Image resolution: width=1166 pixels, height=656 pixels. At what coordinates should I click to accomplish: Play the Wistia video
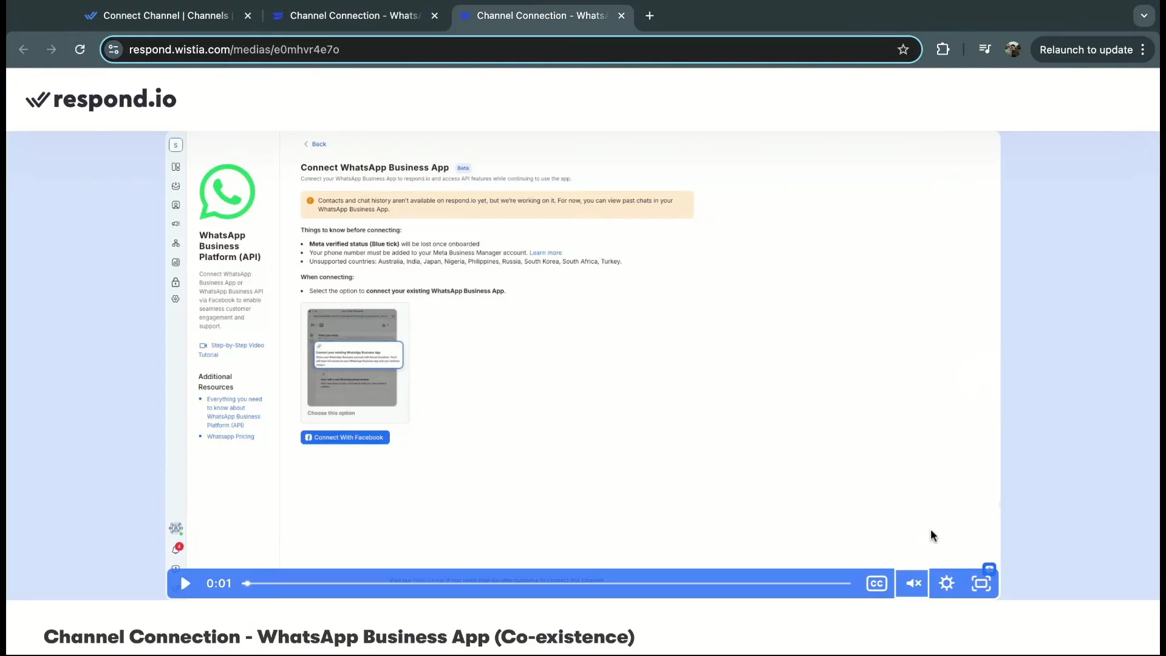click(x=185, y=584)
